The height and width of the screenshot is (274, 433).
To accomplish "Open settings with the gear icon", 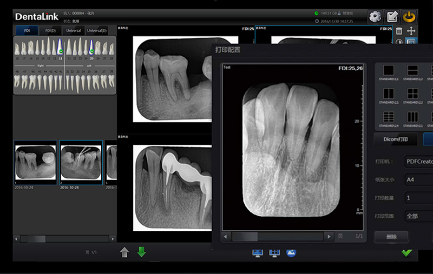I will (375, 17).
